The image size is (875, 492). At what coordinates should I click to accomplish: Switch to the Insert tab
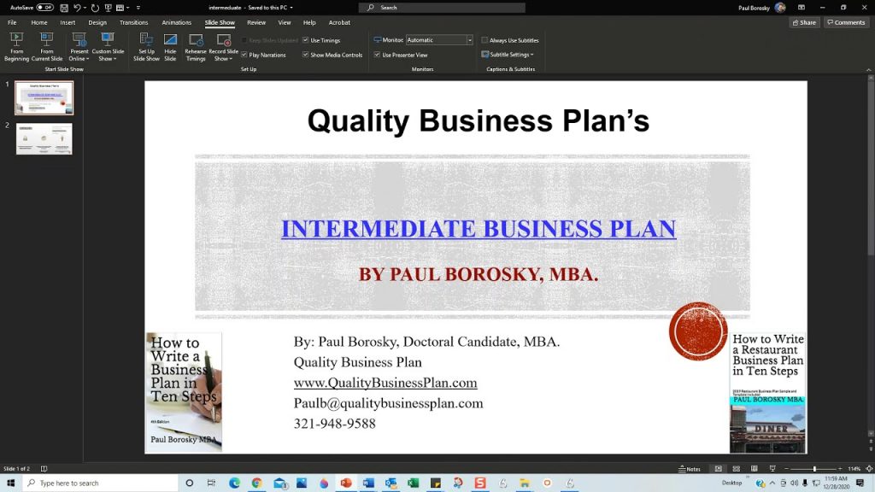point(68,22)
